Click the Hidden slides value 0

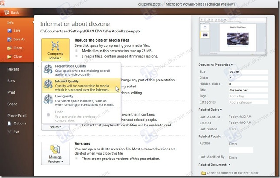point(248,84)
